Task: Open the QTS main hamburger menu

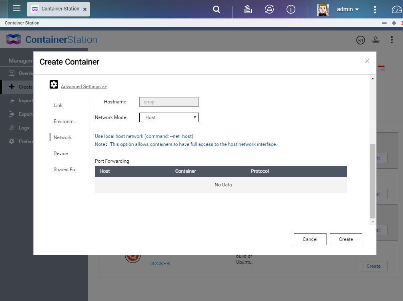Action: click(x=16, y=8)
